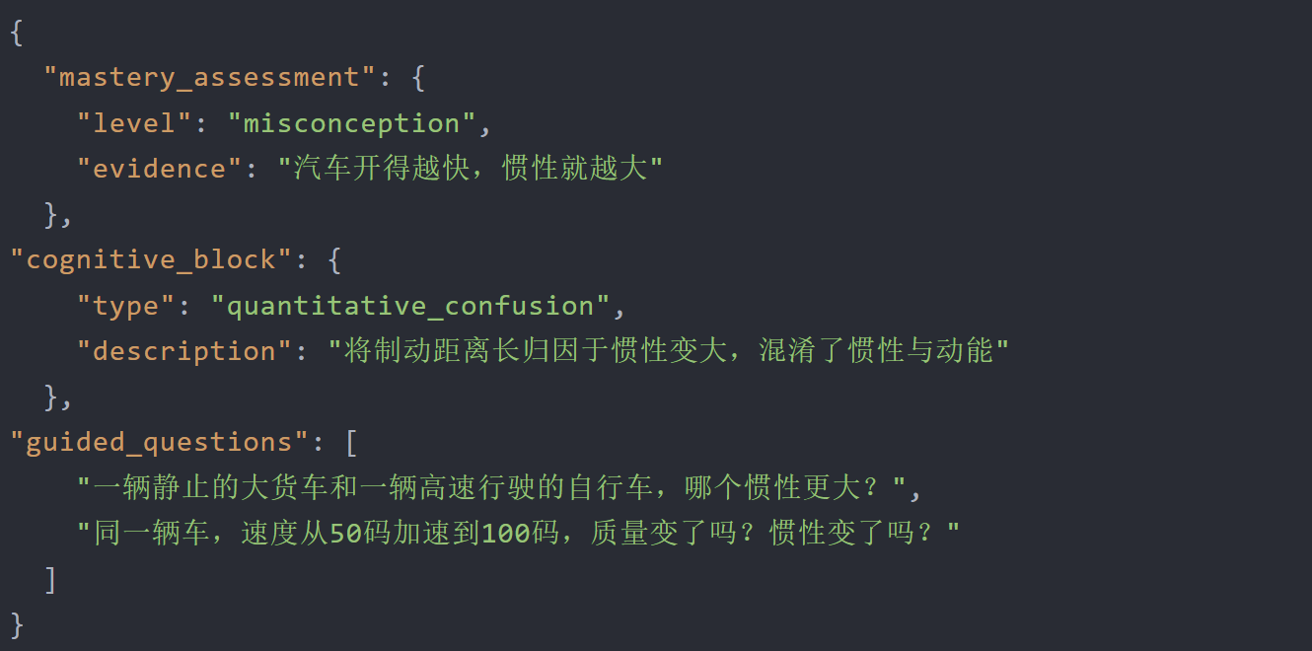
Task: Click the opening square bracket after guided_questions
Action: [351, 442]
